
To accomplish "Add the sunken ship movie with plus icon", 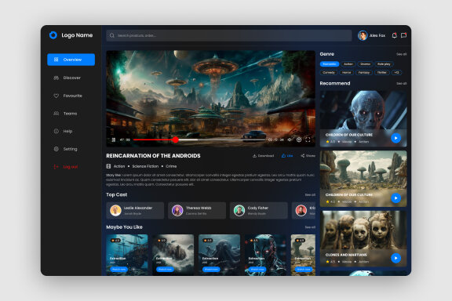I will [x=133, y=270].
